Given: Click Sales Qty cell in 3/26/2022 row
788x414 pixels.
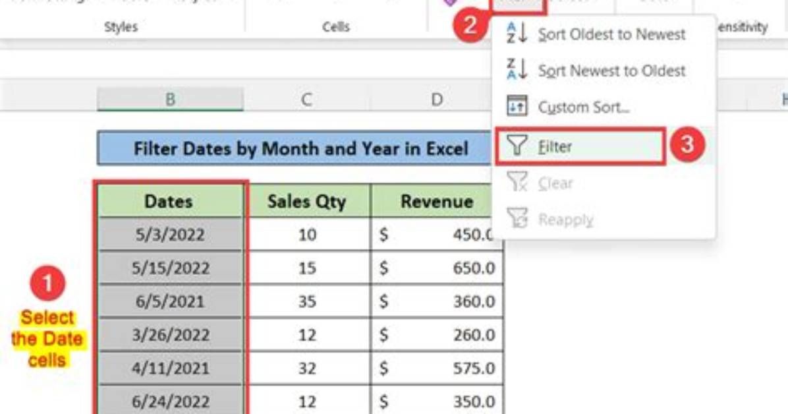Looking at the screenshot, I should tap(307, 334).
